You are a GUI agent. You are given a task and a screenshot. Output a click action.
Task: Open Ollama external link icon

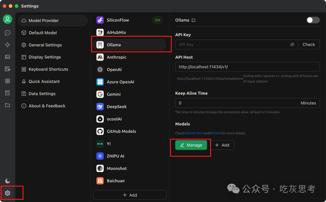pyautogui.click(x=193, y=20)
